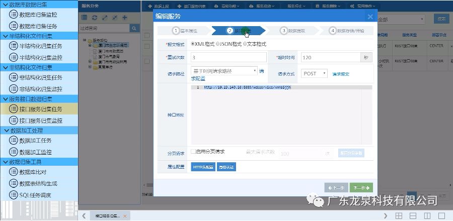The height and width of the screenshot is (221, 453).
Task: Close the 编辑服务 dialog with X
Action: (x=370, y=17)
